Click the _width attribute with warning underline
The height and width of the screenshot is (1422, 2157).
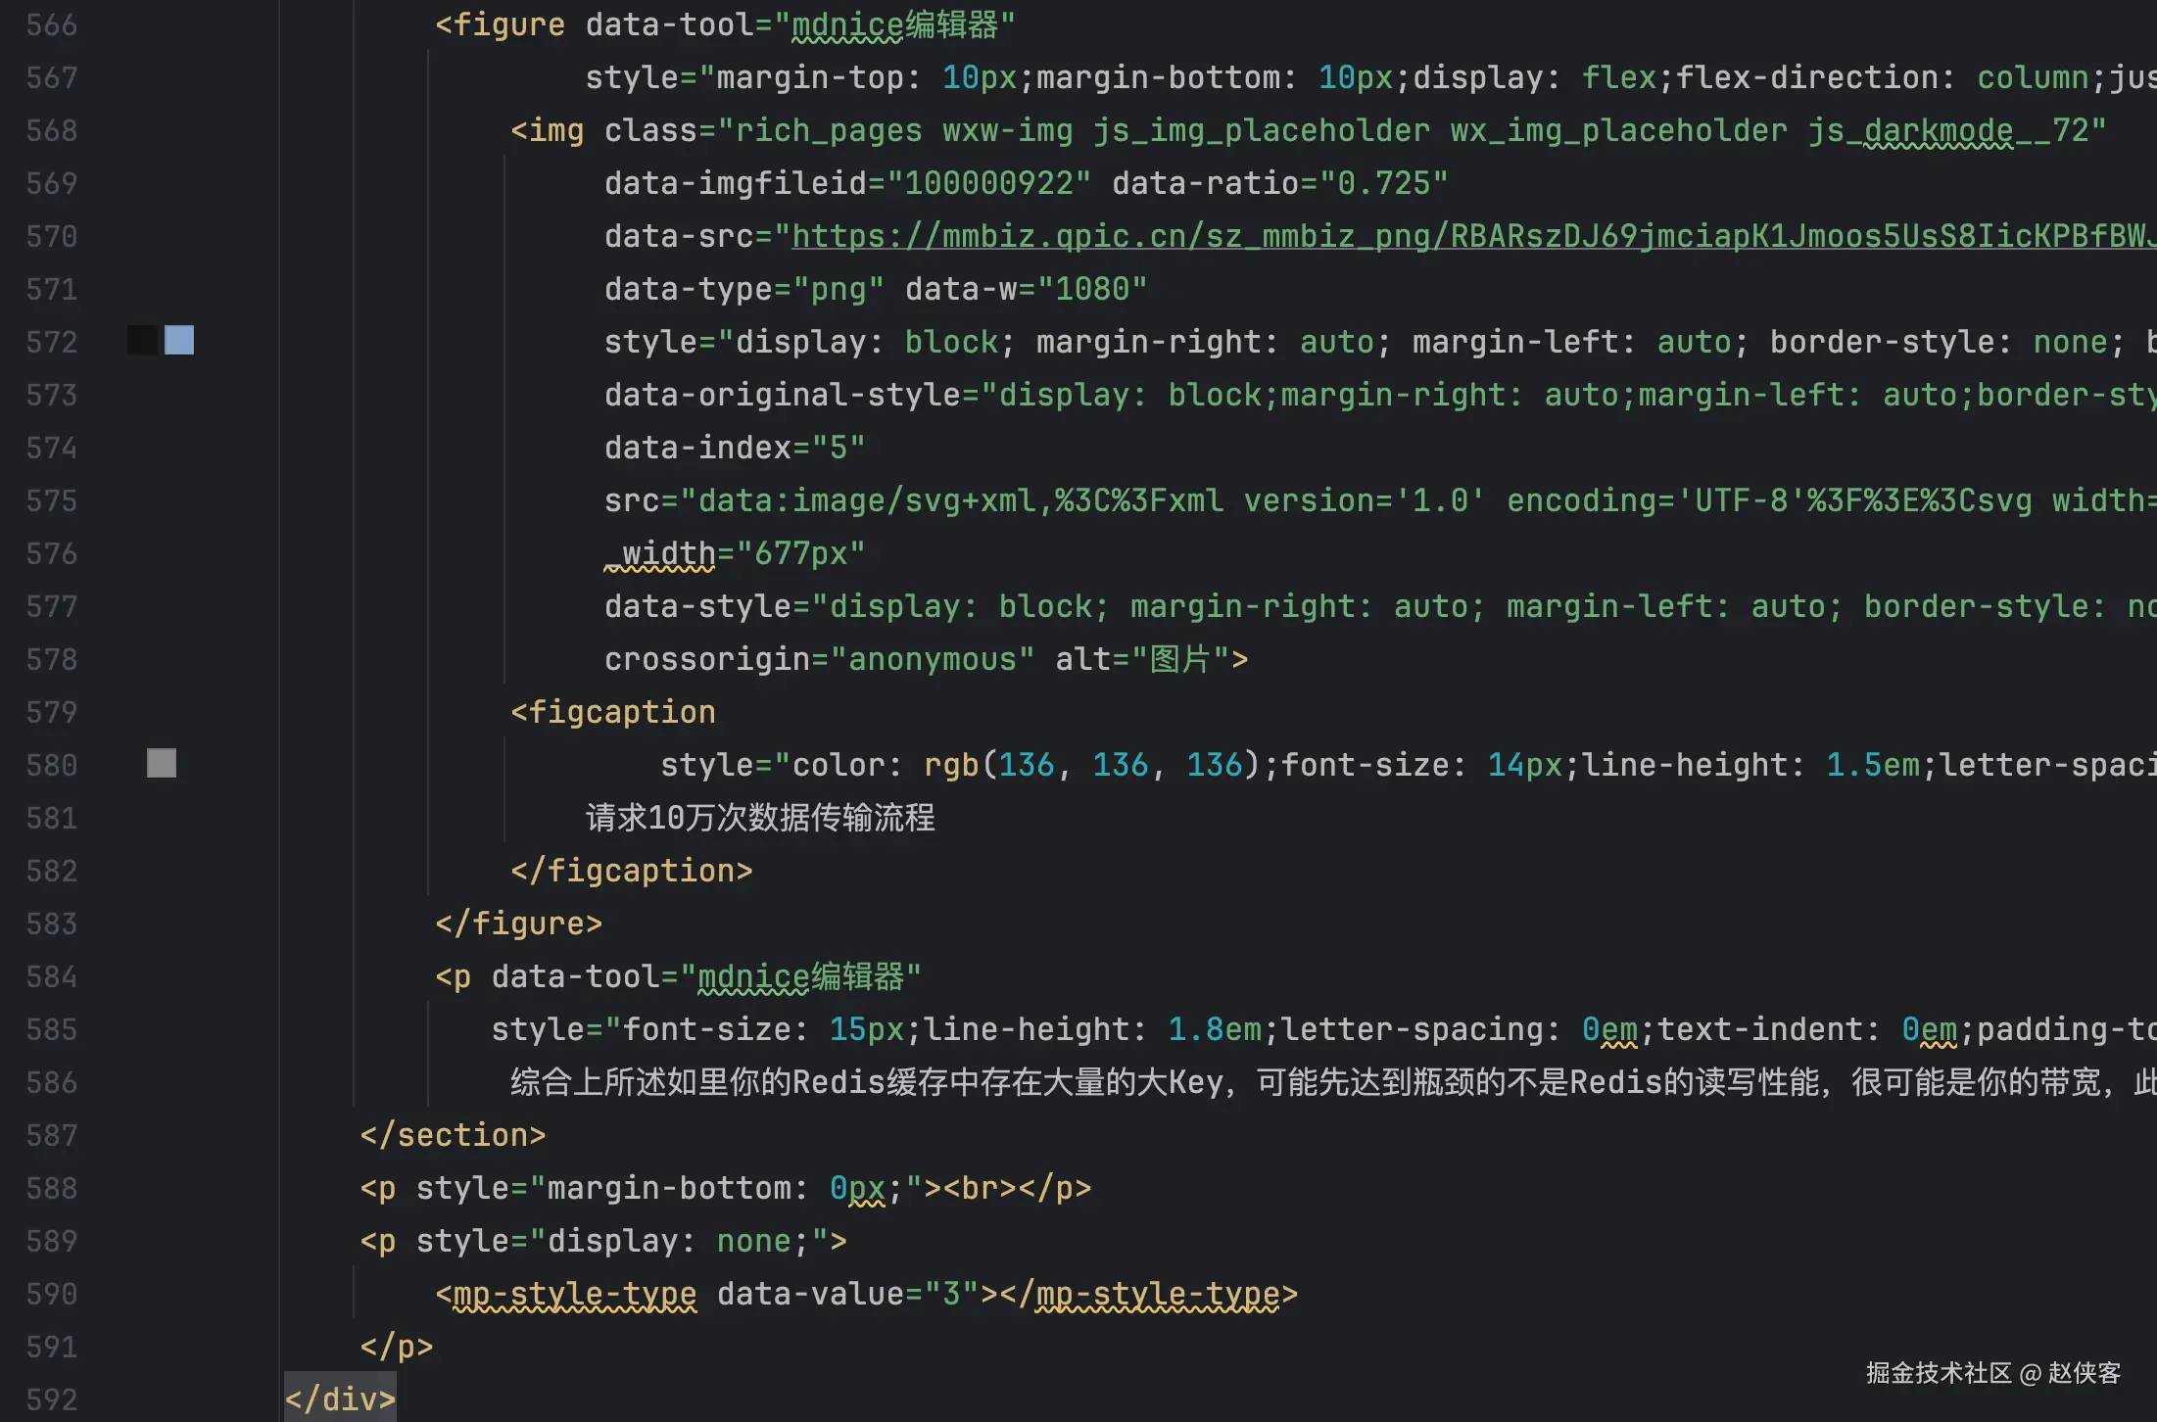coord(660,553)
